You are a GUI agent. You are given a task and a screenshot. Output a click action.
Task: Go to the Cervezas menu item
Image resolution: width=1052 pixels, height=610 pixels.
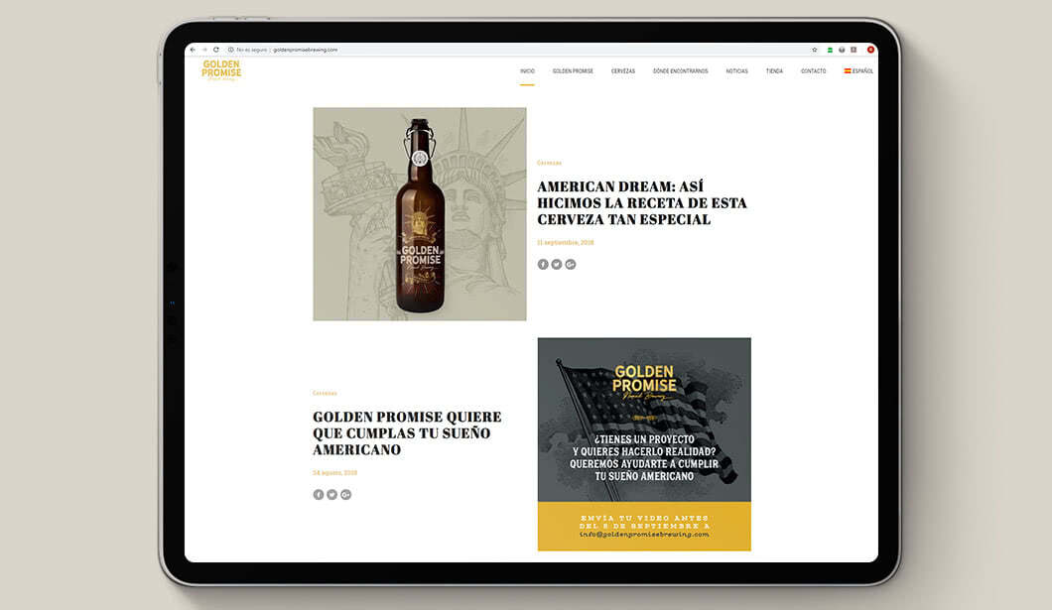coord(623,71)
